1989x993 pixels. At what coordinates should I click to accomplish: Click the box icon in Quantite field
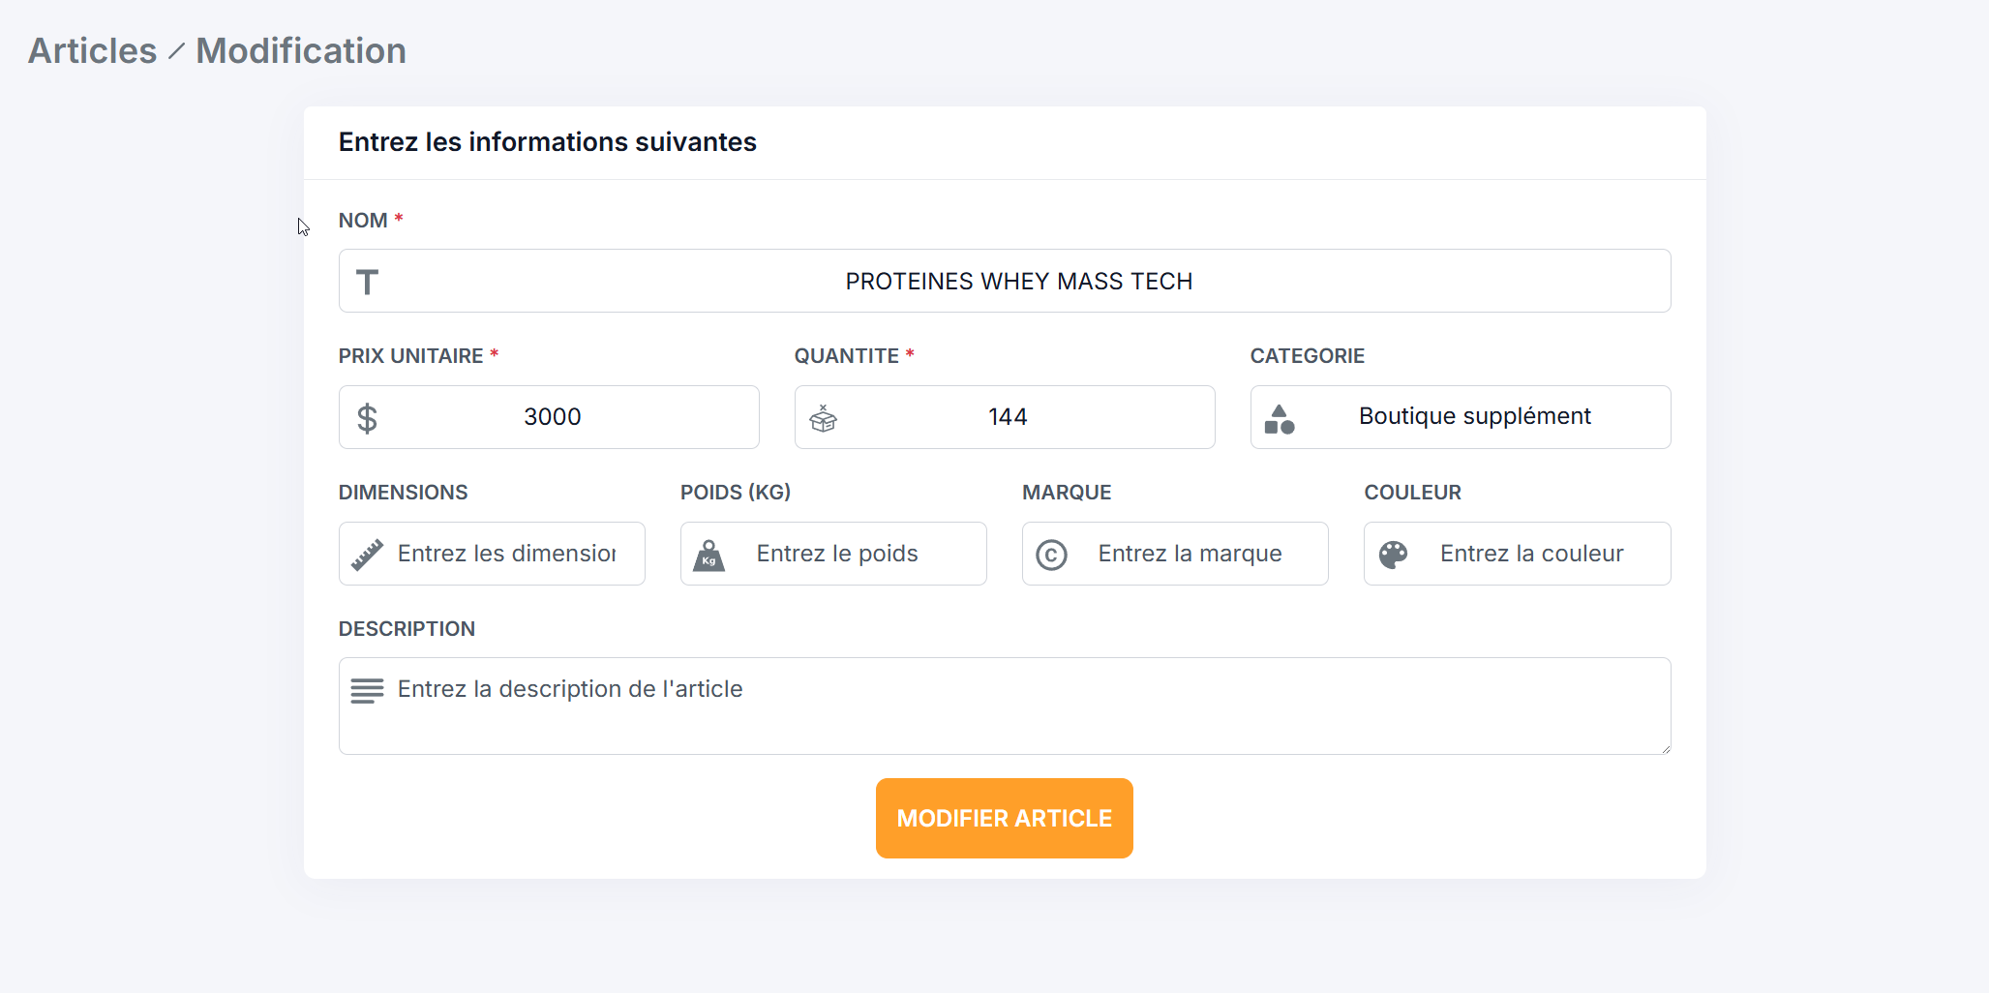click(x=823, y=418)
